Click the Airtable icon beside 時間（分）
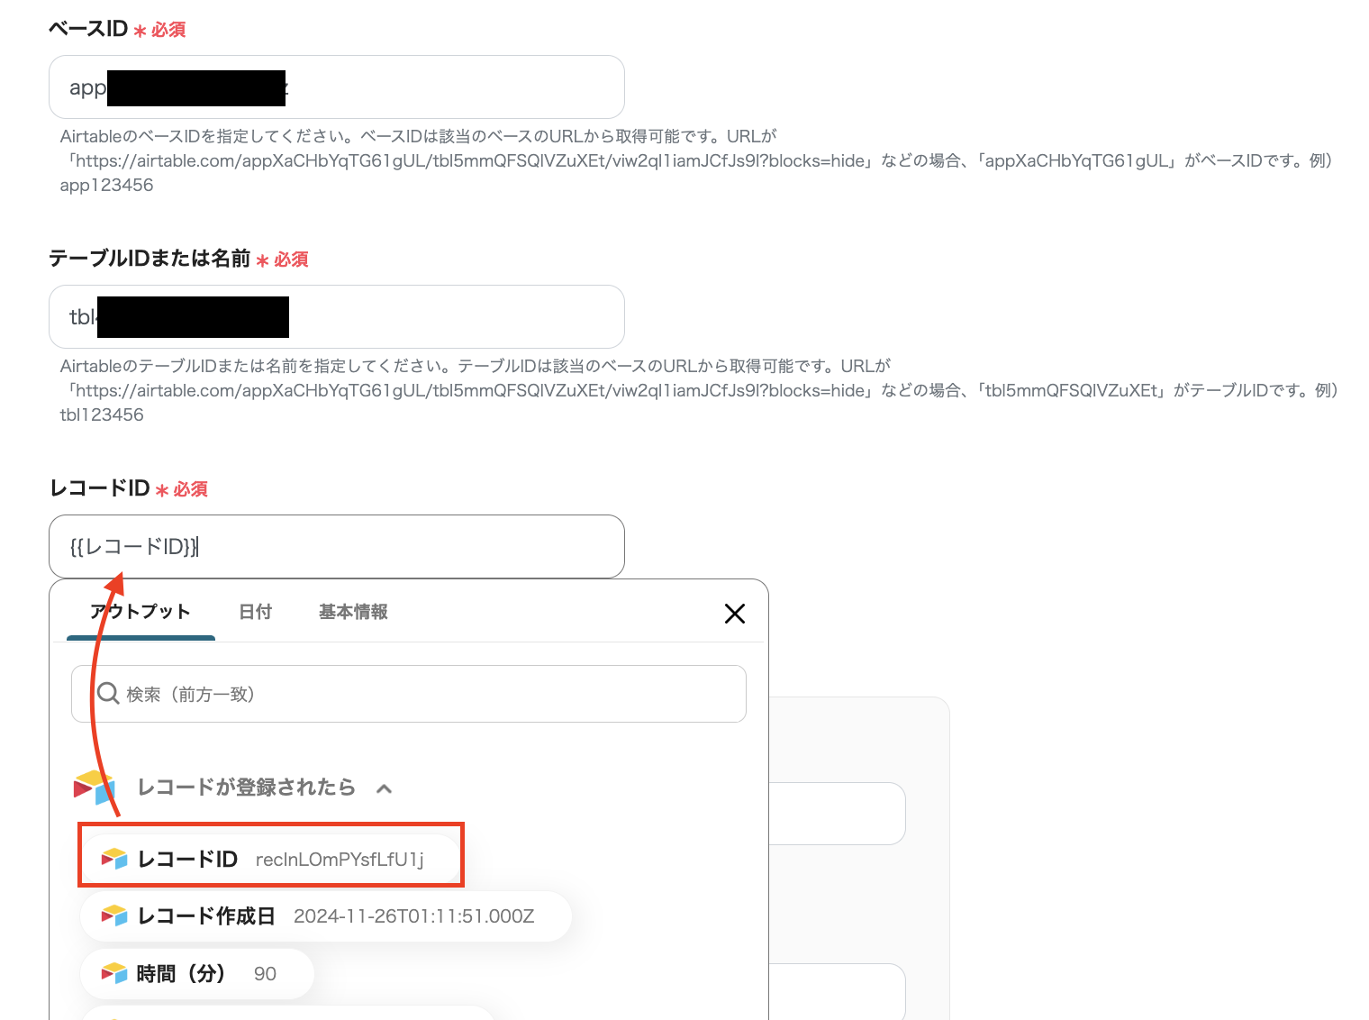1369x1020 pixels. coord(114,973)
